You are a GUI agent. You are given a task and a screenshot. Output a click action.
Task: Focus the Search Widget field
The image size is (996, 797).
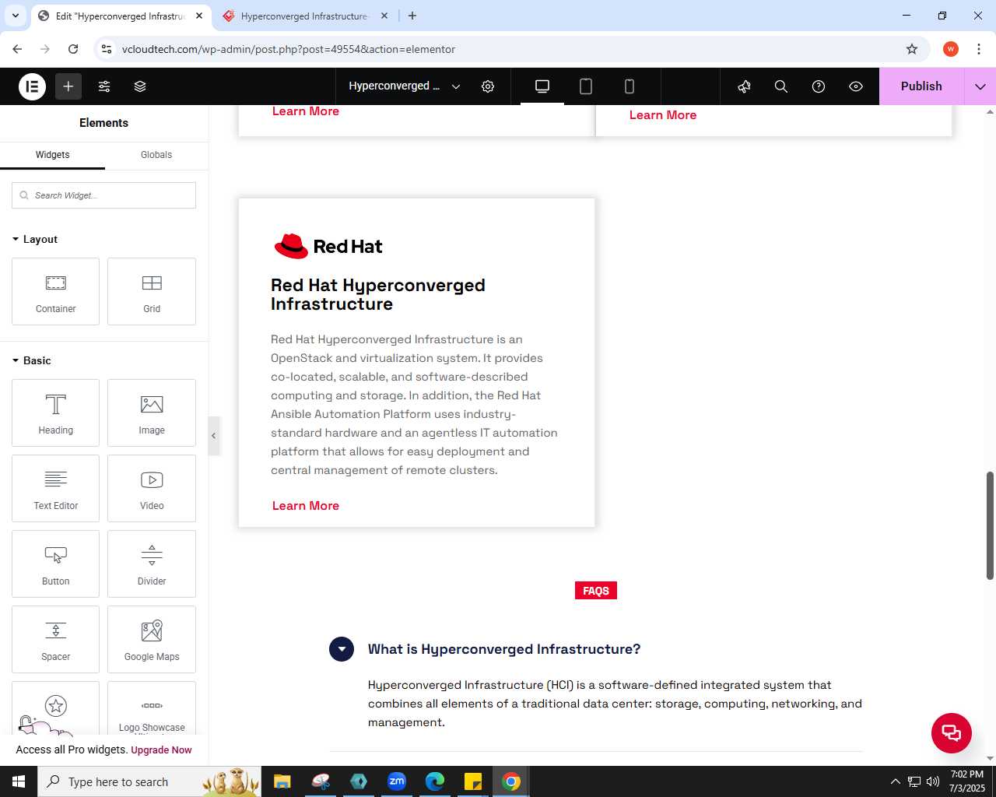click(103, 195)
